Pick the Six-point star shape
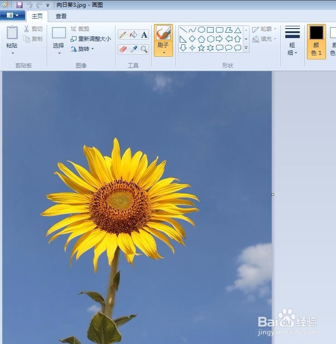This screenshot has height=344, width=336. [211, 48]
